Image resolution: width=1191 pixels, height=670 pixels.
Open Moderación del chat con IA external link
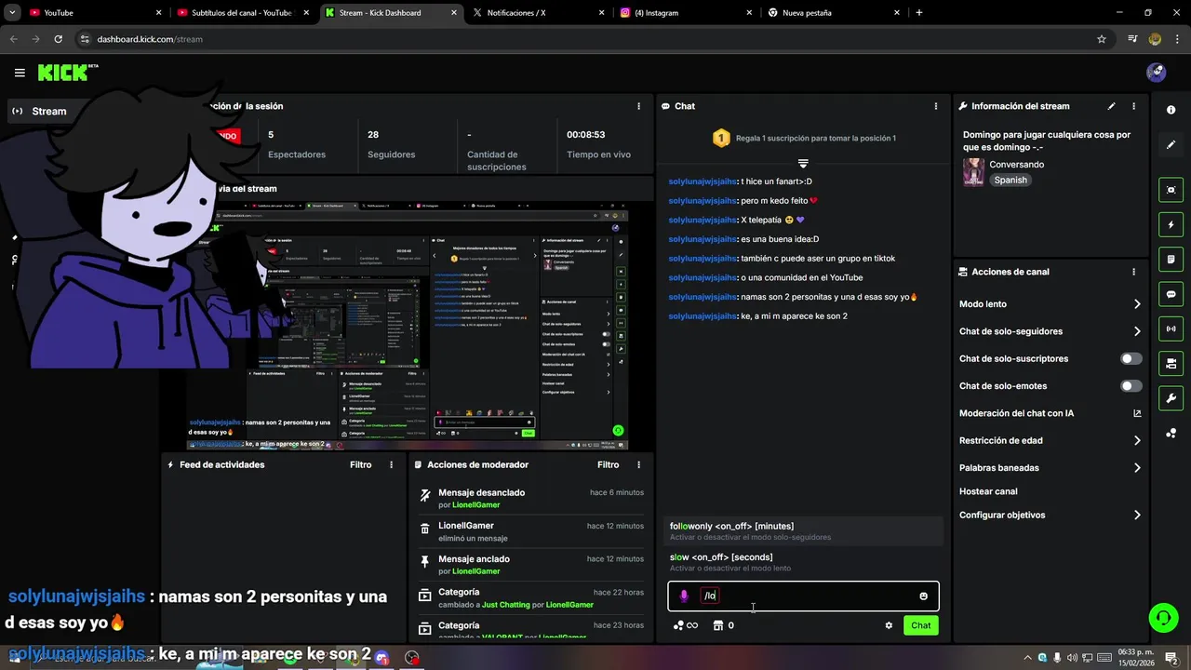coord(1137,413)
